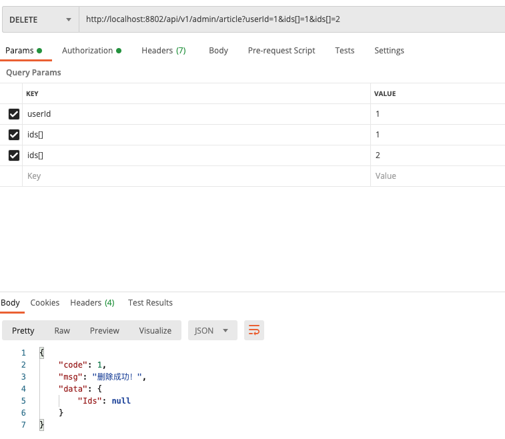Click the value cell of userId row
This screenshot has width=505, height=439.
click(438, 114)
